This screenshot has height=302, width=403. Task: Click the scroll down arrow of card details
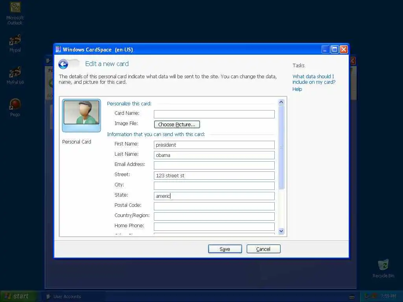(281, 231)
